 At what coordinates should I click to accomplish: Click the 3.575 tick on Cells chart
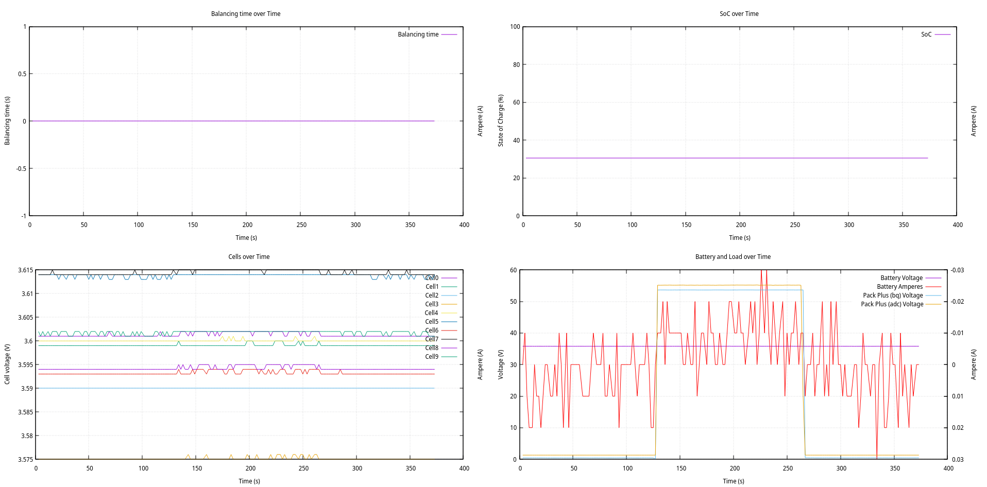tap(25, 460)
